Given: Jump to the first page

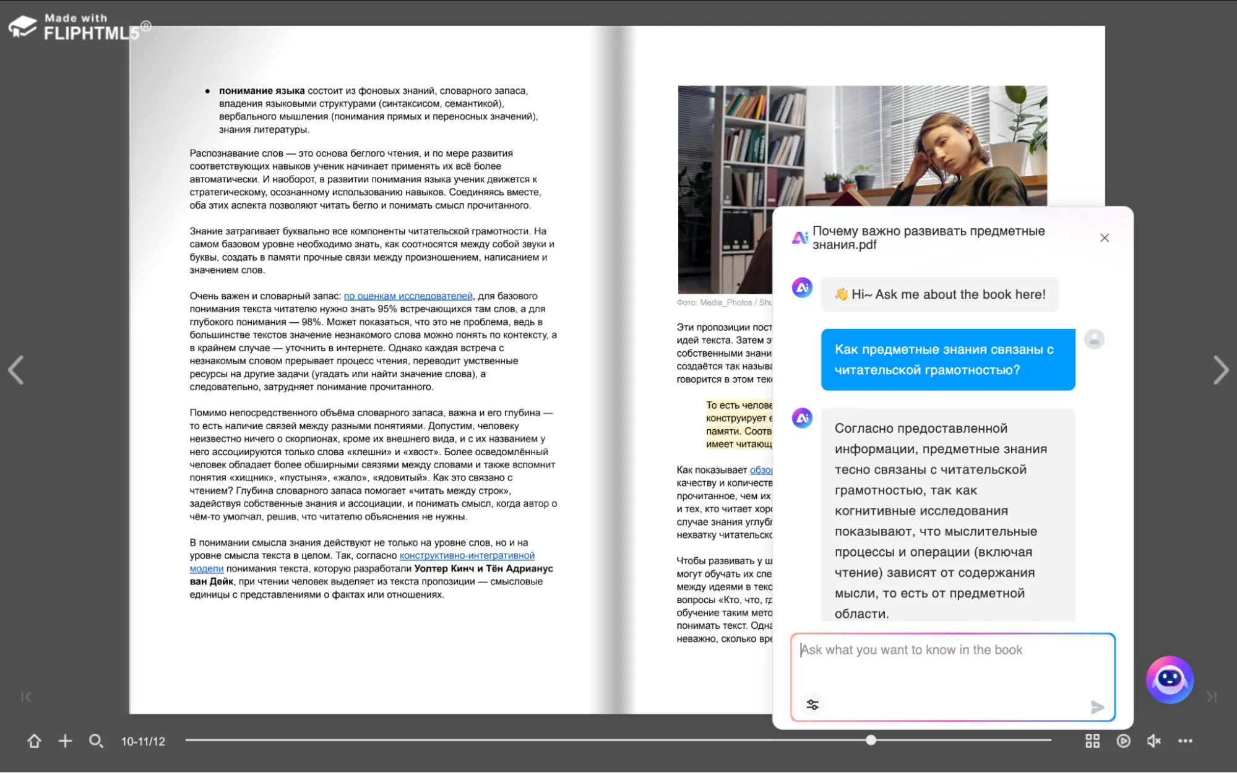Looking at the screenshot, I should [26, 697].
